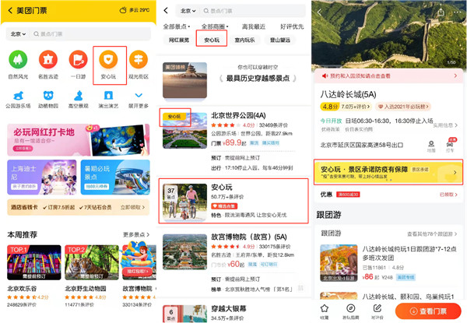467x323 pixels.
Task: Open the 动植物园 category
Action: coord(47,97)
